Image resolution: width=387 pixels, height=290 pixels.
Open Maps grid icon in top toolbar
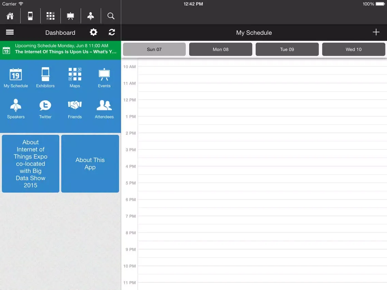point(50,16)
